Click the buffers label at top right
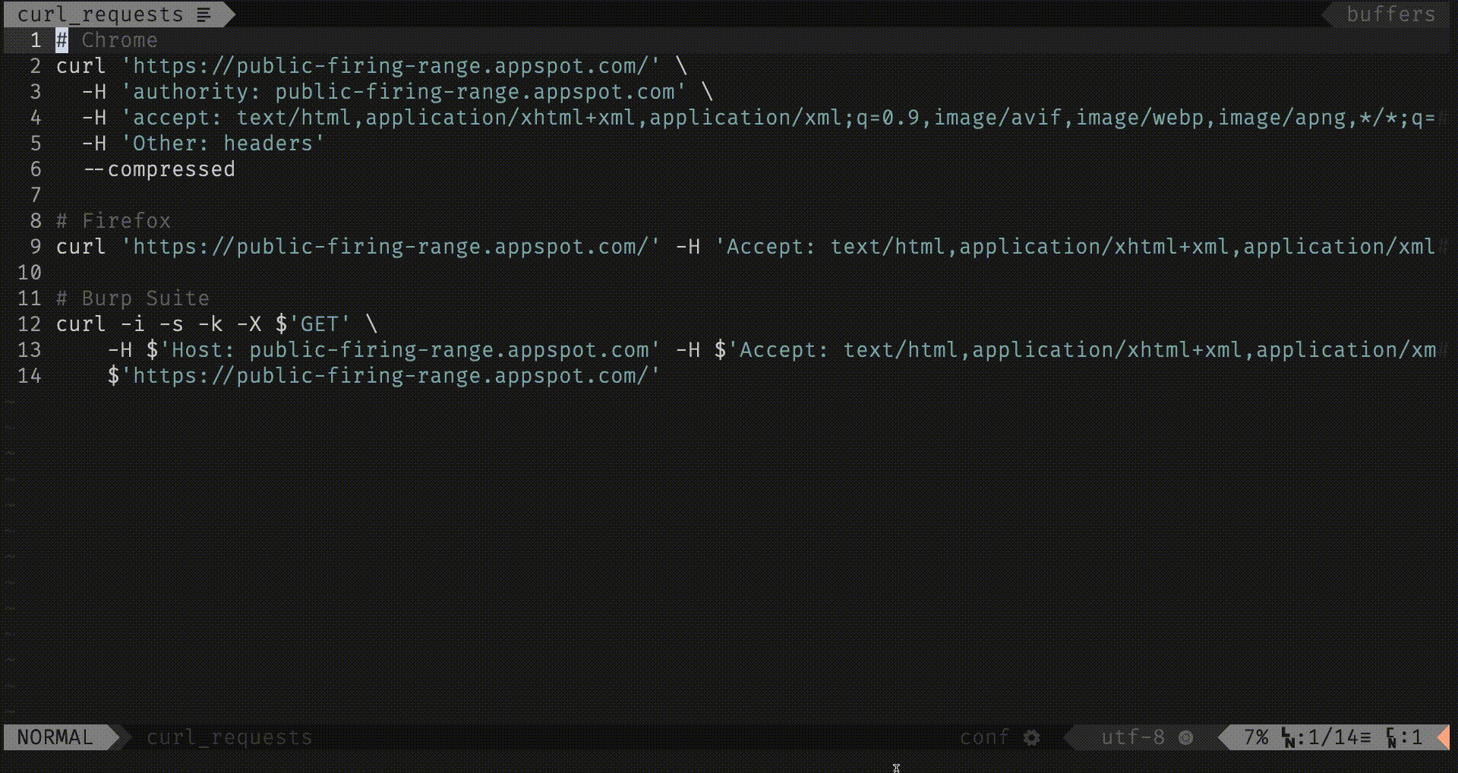 coord(1390,14)
